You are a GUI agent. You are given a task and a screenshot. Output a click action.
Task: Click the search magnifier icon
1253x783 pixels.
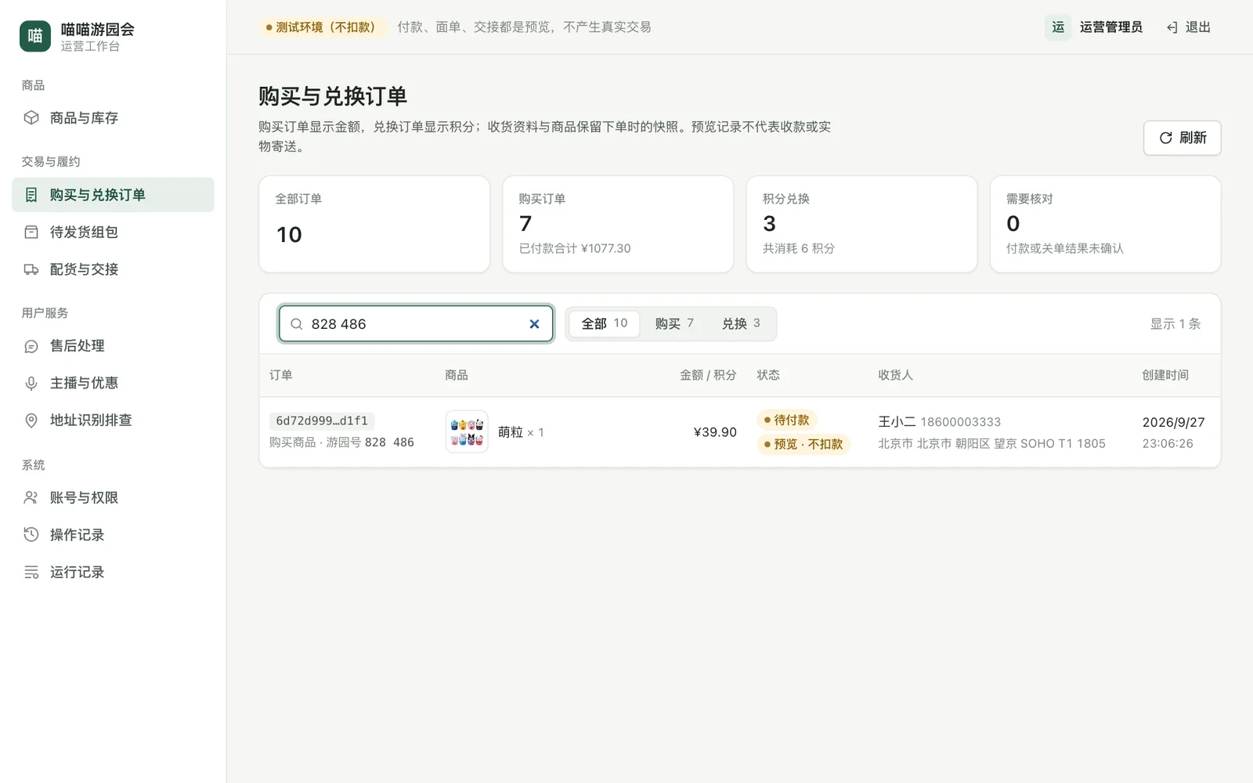point(297,324)
